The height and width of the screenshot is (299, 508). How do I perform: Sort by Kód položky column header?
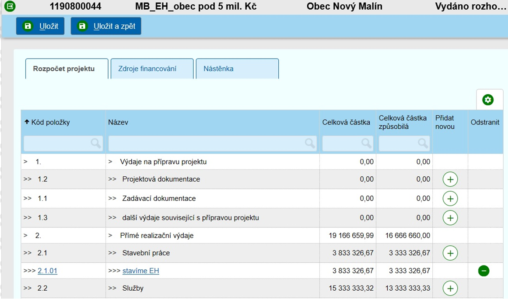tap(47, 122)
